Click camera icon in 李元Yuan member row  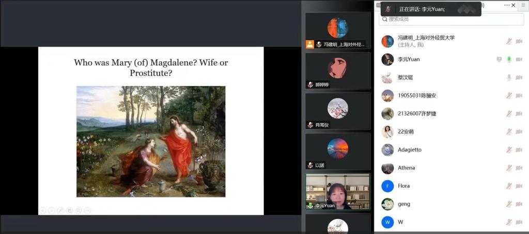click(x=519, y=60)
